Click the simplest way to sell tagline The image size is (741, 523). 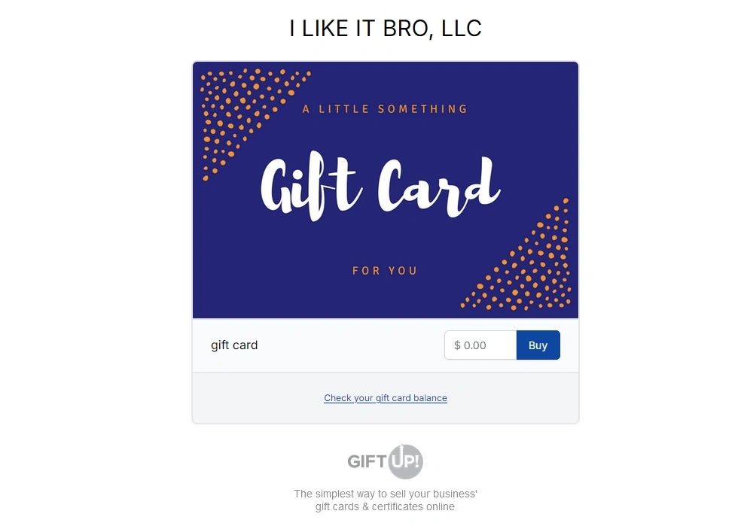tap(386, 494)
